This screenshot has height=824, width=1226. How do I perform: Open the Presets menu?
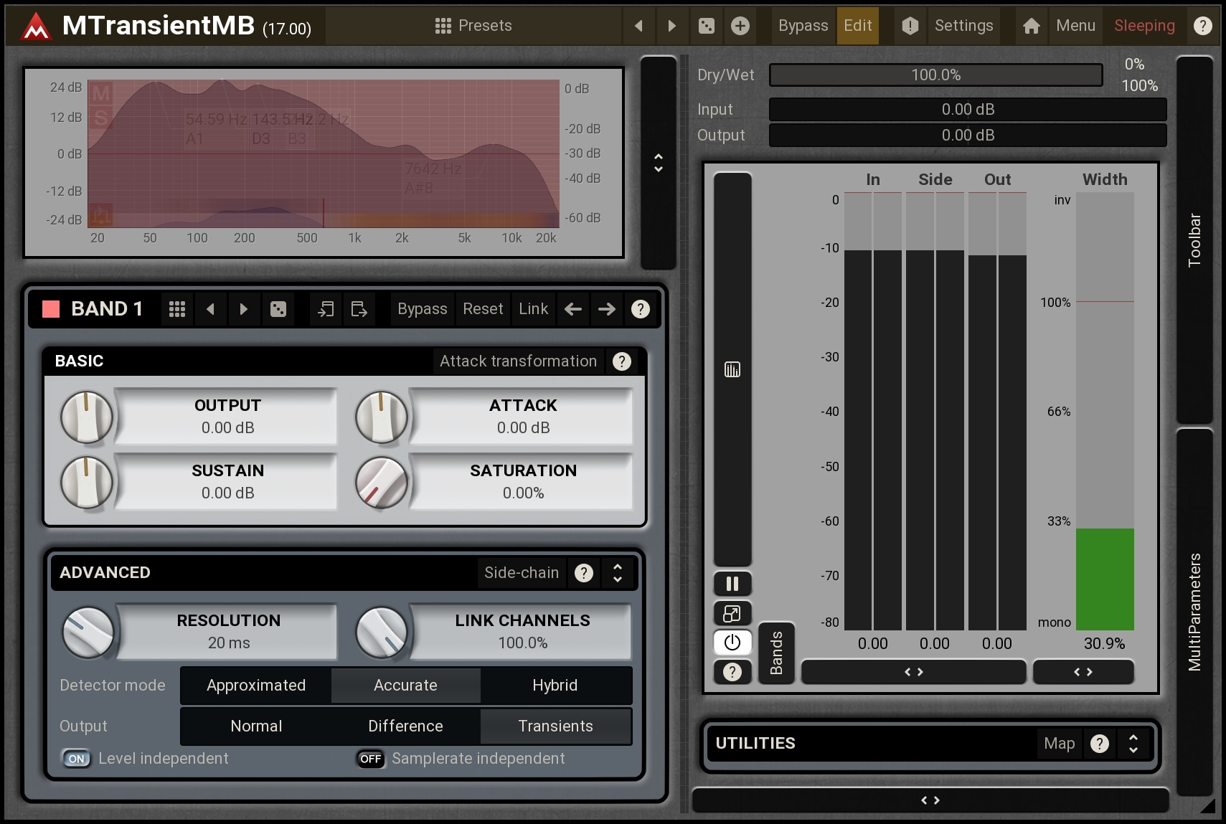click(473, 26)
